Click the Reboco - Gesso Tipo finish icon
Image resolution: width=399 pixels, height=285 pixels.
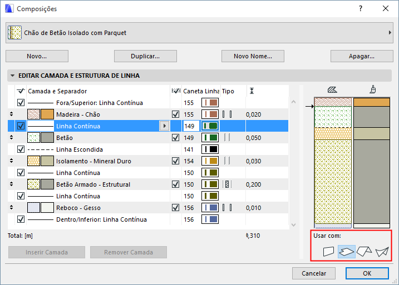click(227, 208)
